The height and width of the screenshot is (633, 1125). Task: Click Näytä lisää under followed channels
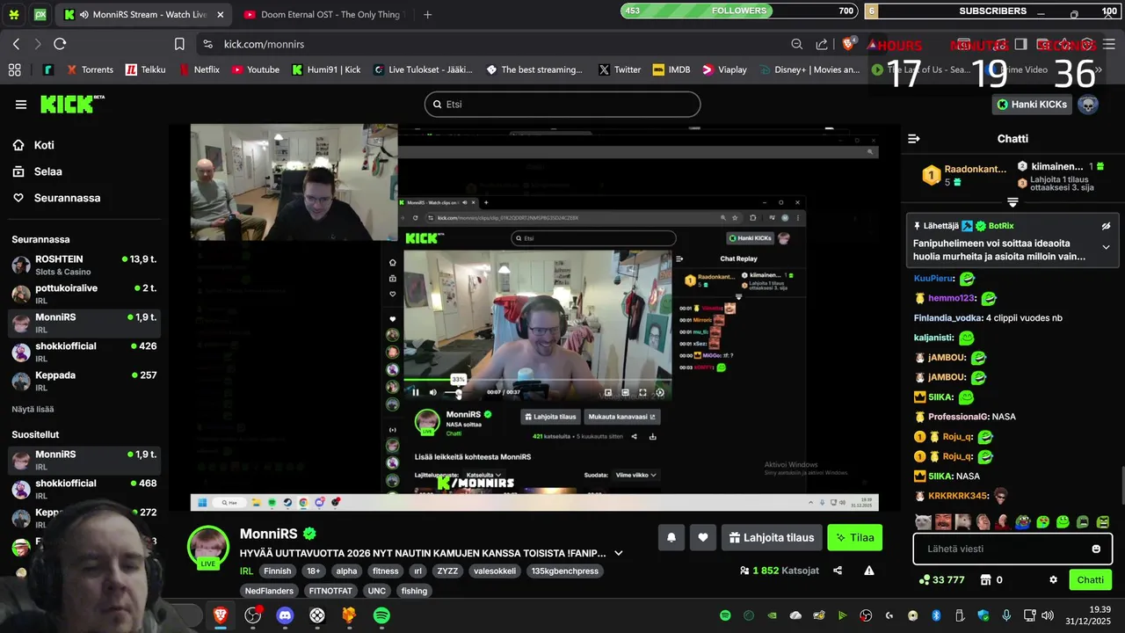(x=33, y=409)
